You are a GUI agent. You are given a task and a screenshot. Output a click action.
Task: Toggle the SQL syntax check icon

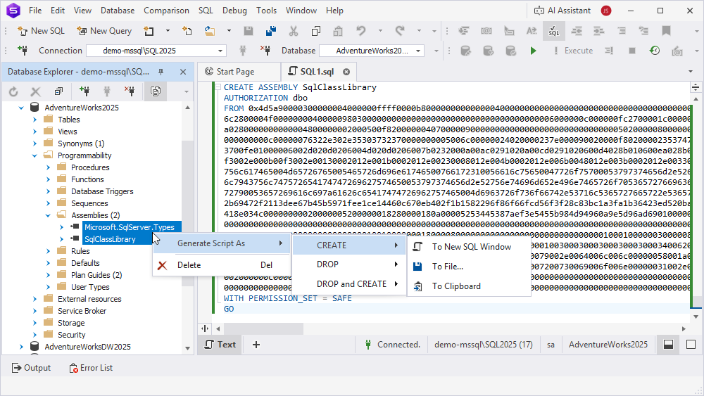554,31
